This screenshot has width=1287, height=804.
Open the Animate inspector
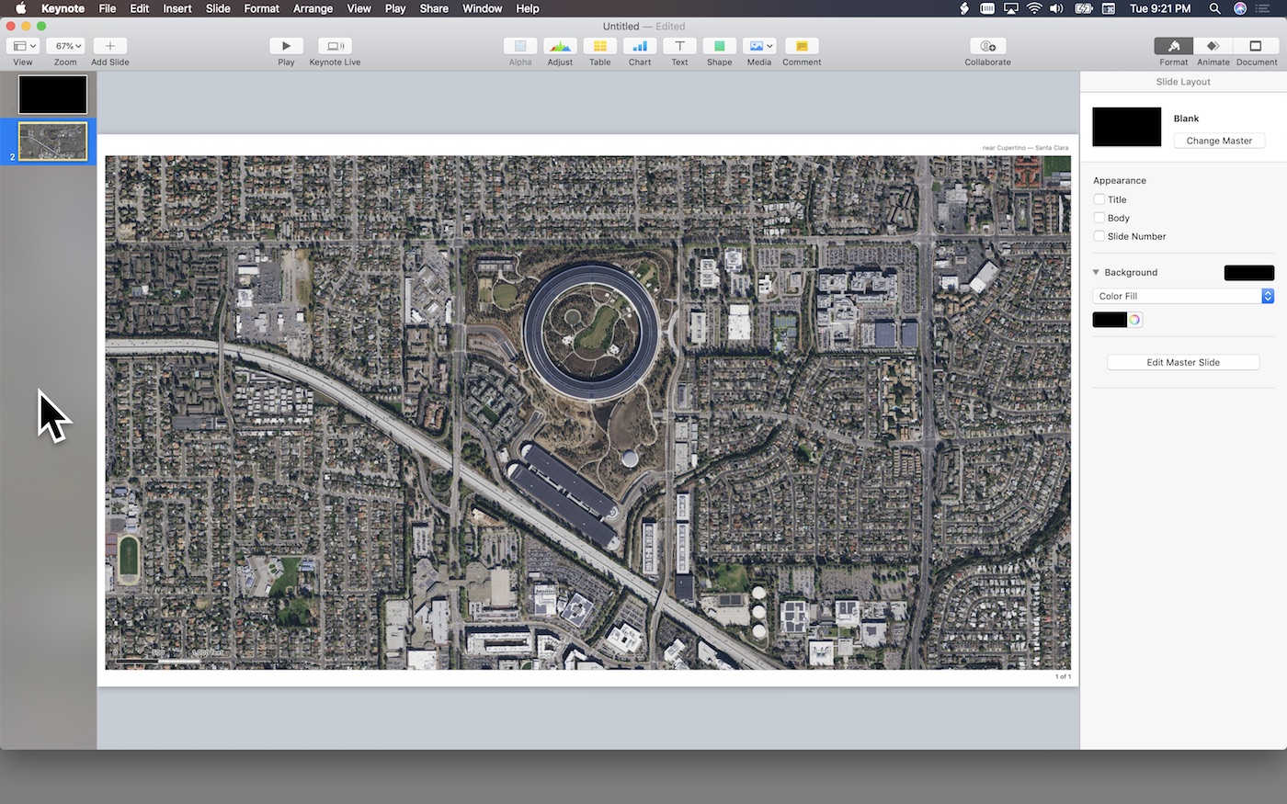(1213, 46)
